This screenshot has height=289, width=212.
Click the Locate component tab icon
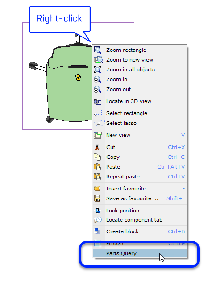point(98,220)
